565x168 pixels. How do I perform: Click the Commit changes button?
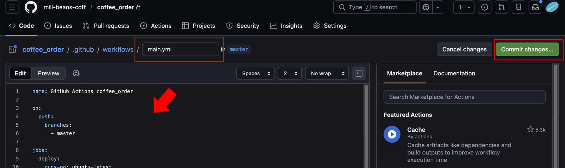click(527, 49)
